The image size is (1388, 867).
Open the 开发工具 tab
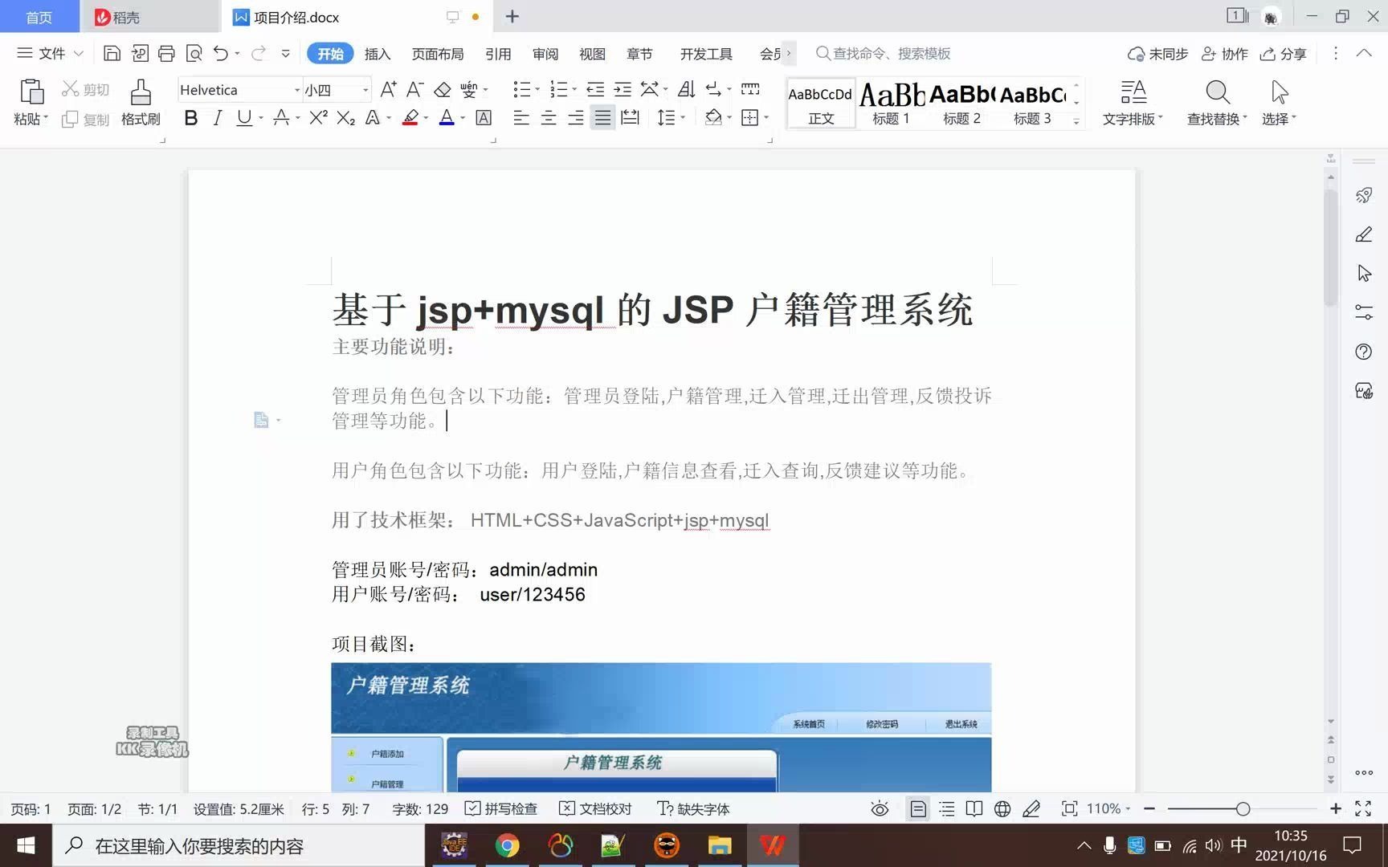coord(706,54)
